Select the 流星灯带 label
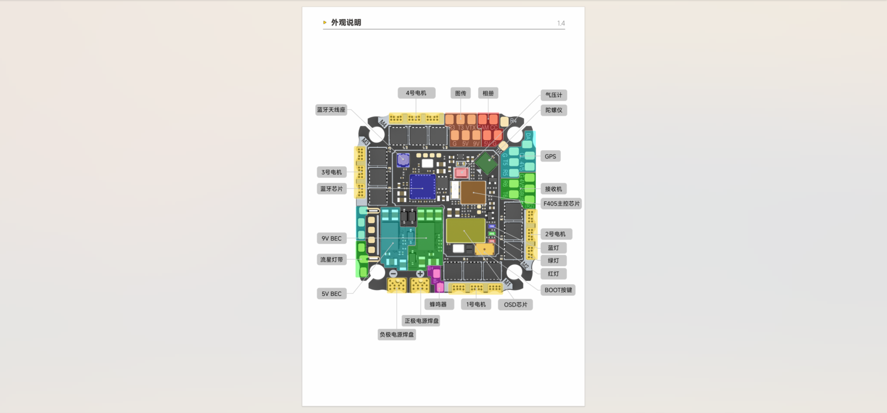Viewport: 887px width, 413px height. coord(331,260)
